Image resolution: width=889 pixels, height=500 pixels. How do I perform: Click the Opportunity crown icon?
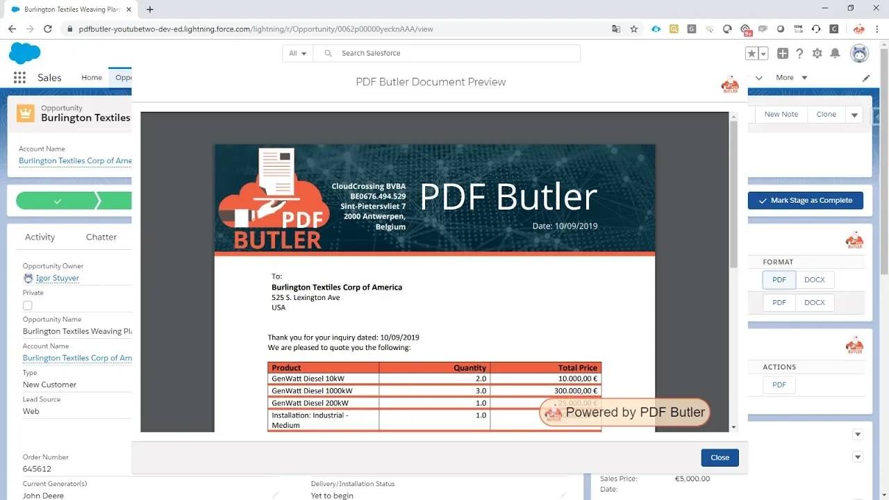point(26,113)
